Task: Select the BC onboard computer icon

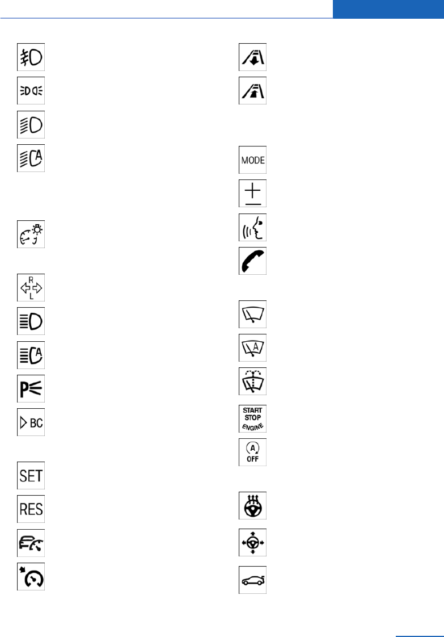Action: point(31,422)
